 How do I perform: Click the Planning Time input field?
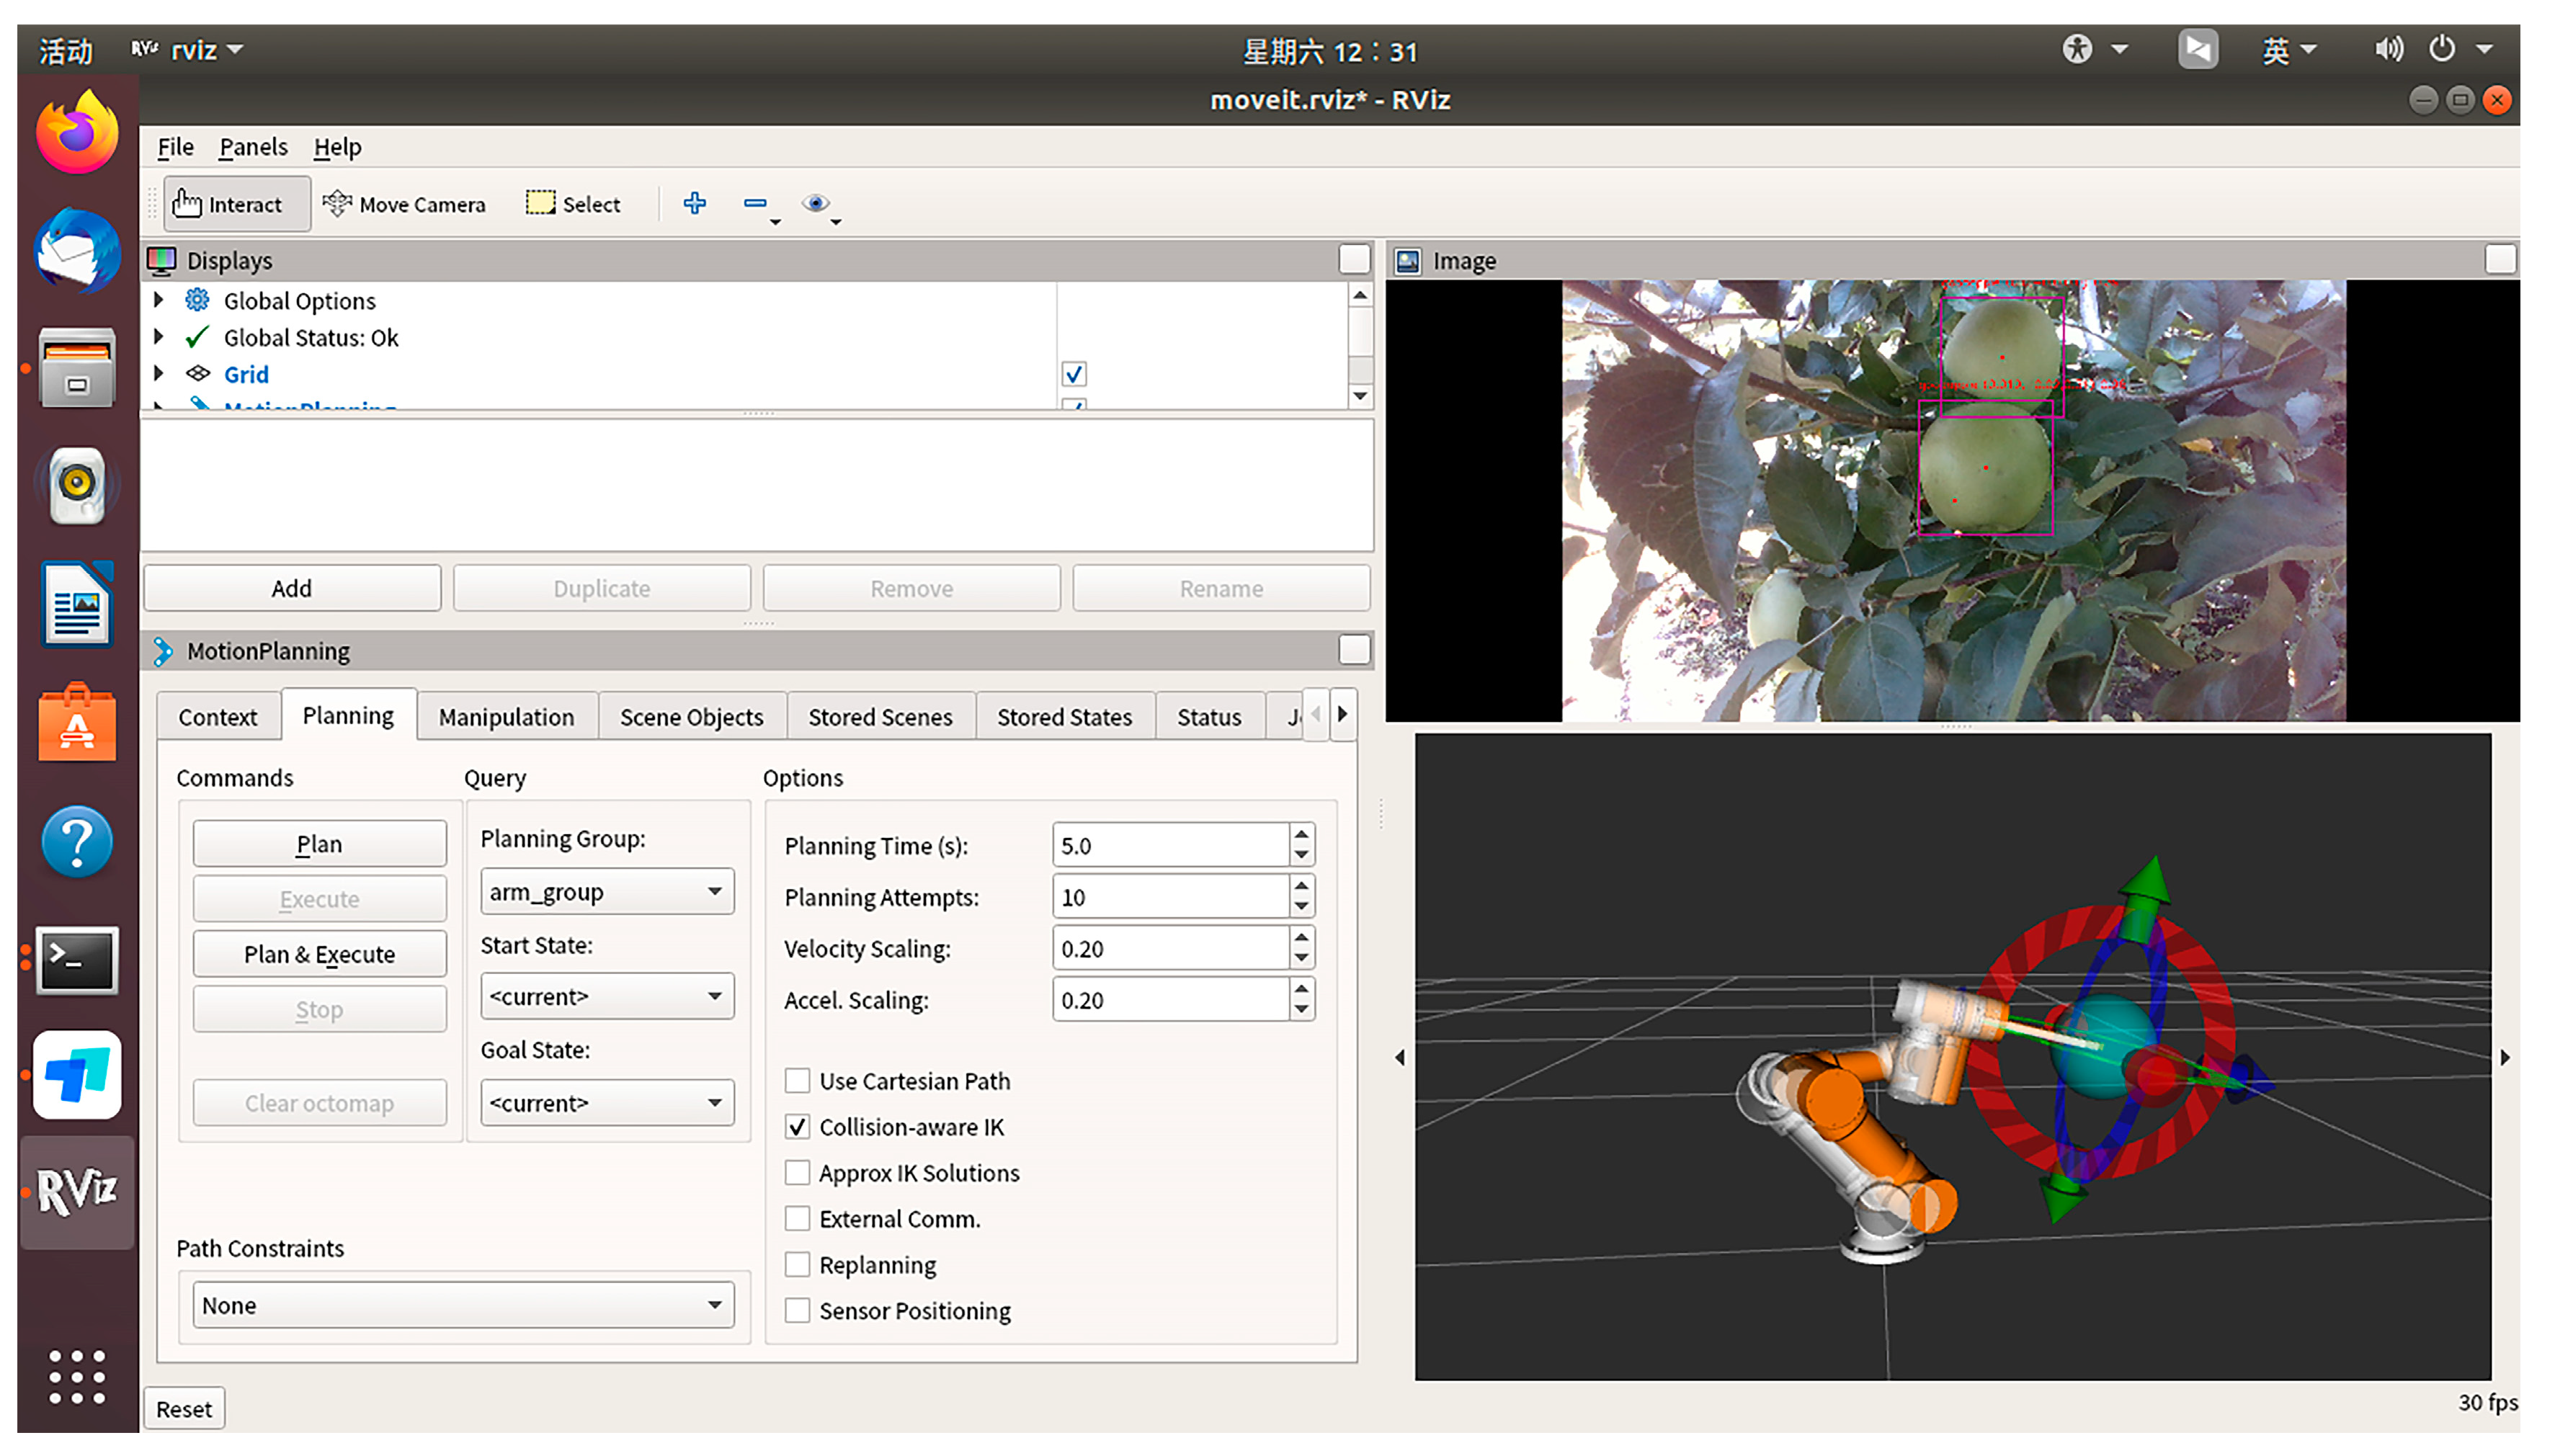[x=1169, y=846]
